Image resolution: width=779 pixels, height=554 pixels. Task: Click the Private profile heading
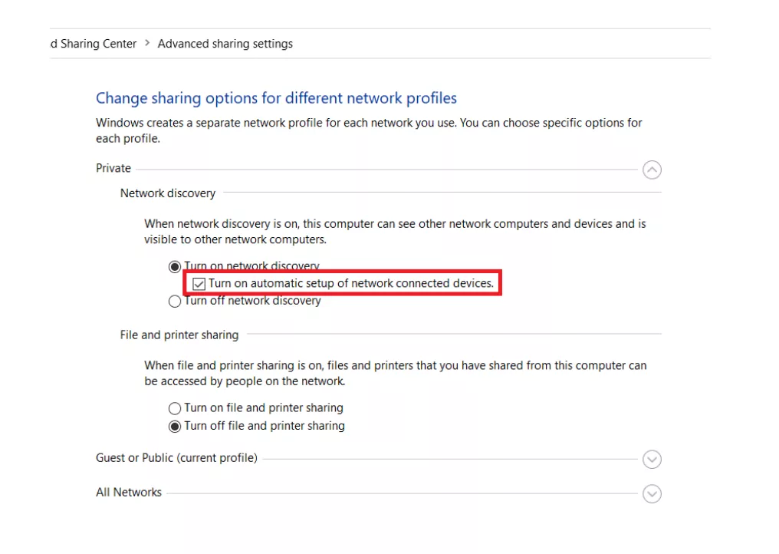(x=113, y=168)
